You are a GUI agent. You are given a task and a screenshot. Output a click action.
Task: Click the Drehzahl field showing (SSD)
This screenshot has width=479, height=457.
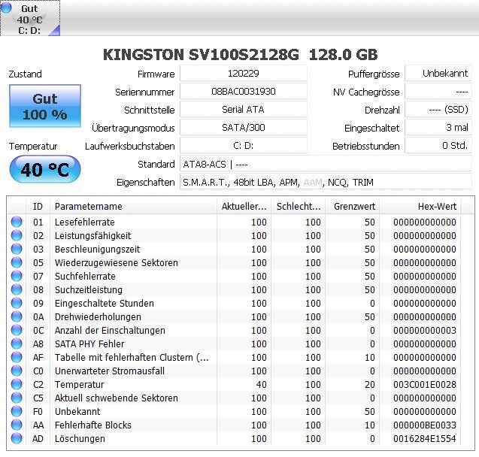pyautogui.click(x=438, y=109)
